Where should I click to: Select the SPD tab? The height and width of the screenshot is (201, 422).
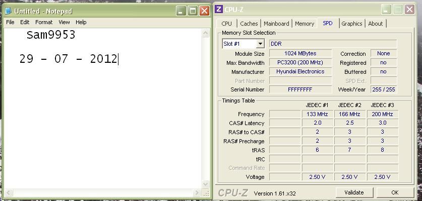coord(328,23)
